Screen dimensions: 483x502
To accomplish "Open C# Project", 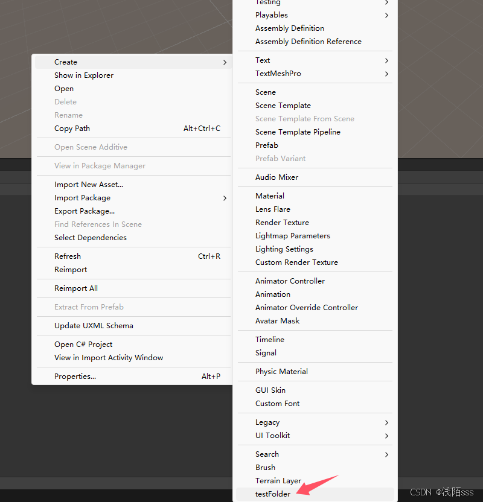I will click(x=133, y=344).
